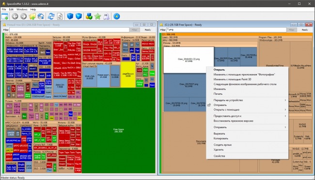Toggle the ghost free space icon
The image size is (315, 180).
(x=107, y=16)
